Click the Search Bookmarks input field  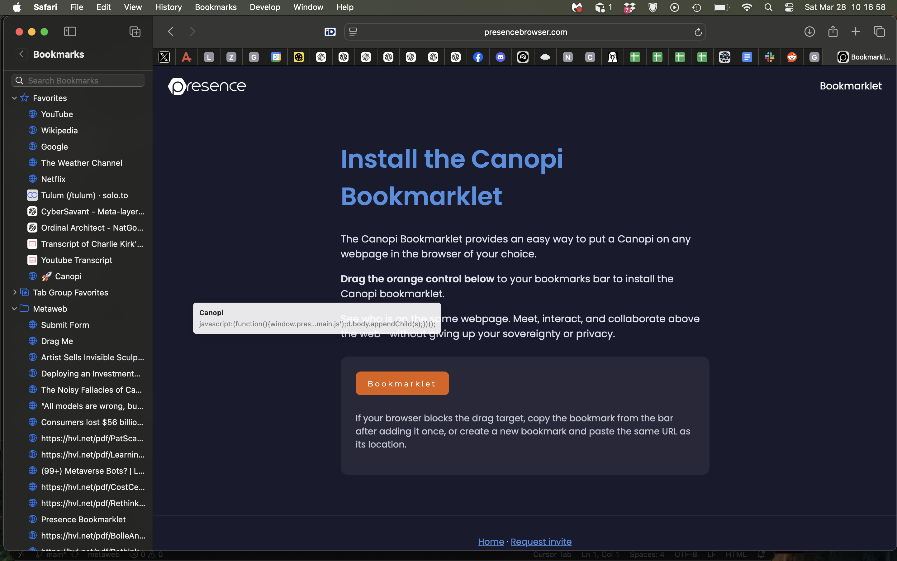78,80
